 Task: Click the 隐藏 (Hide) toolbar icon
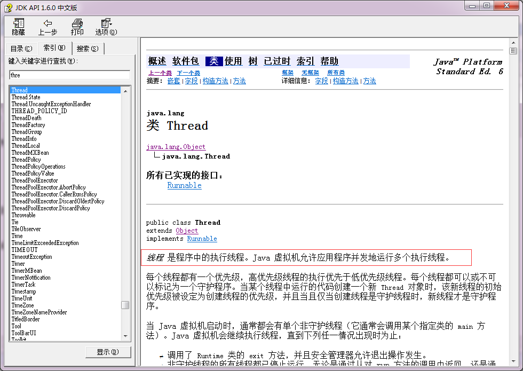tap(18, 27)
